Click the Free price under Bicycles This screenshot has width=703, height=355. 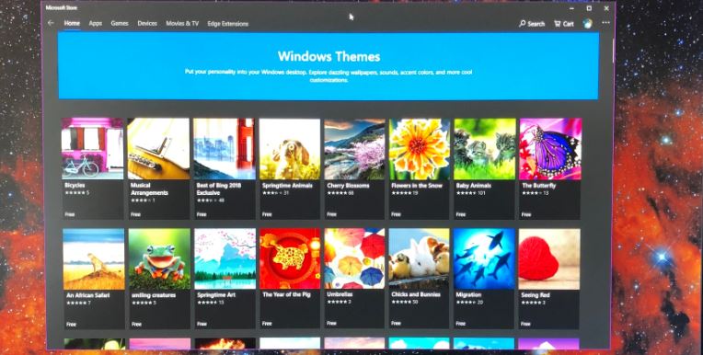tap(70, 214)
